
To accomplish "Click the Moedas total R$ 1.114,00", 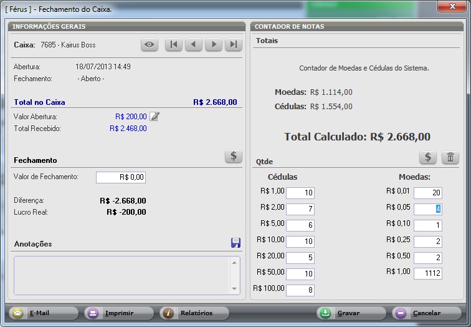I will pos(331,92).
